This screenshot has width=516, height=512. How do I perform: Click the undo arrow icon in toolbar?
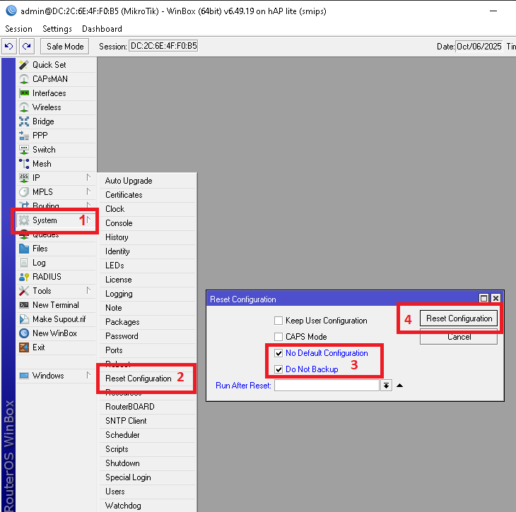tap(9, 46)
